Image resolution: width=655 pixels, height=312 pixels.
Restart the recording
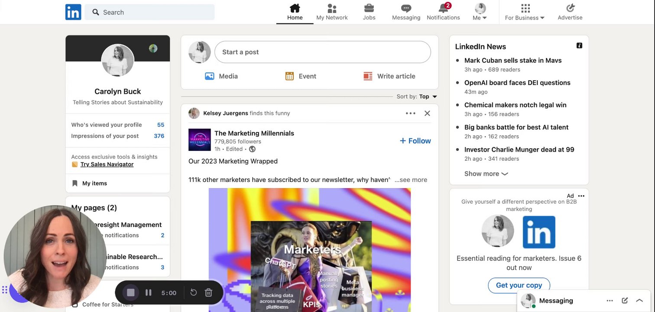point(194,292)
